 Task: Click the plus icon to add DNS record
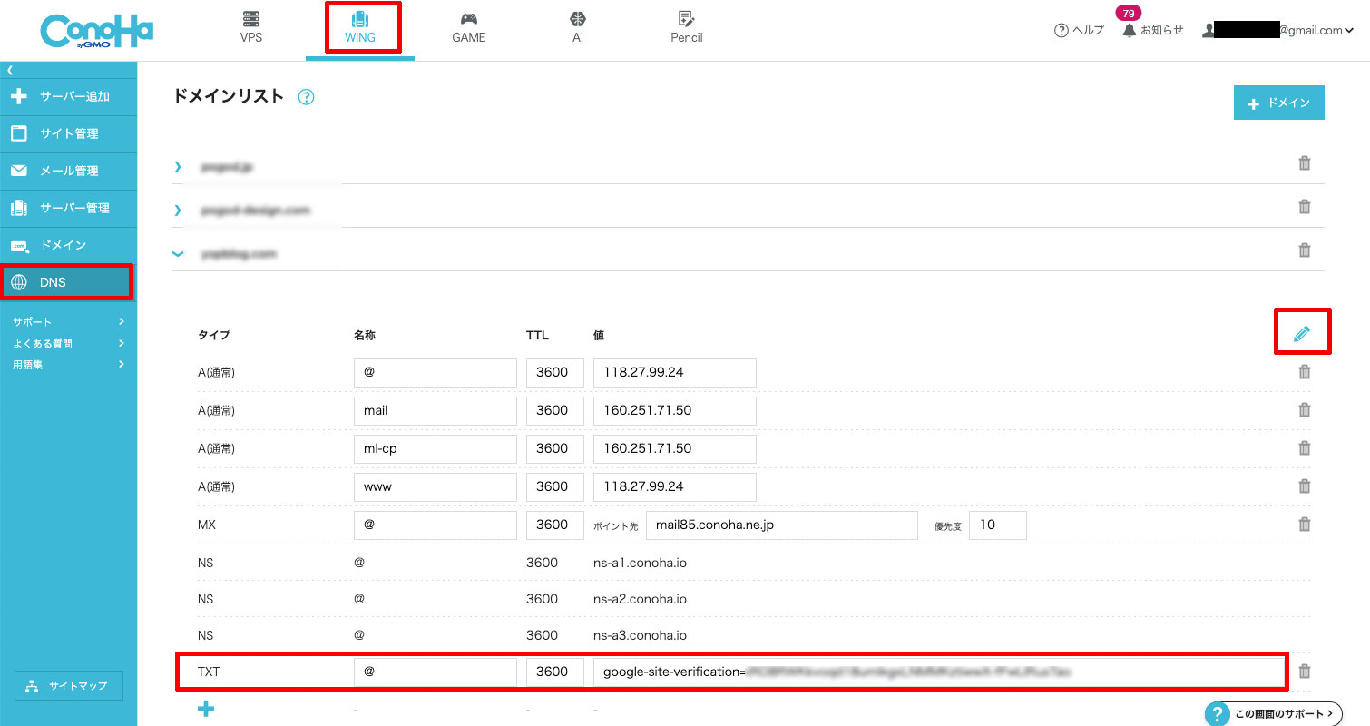click(206, 709)
